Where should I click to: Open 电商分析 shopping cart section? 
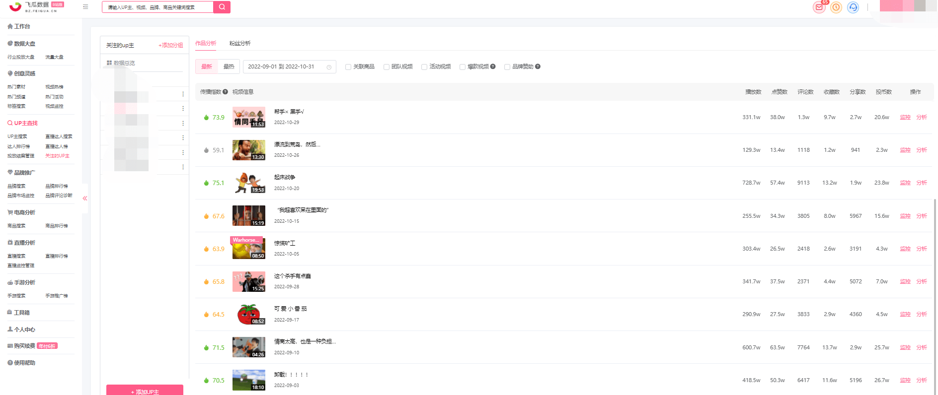tap(21, 212)
